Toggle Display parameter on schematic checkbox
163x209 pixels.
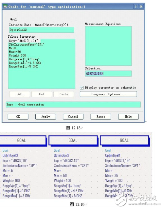click(x=81, y=87)
